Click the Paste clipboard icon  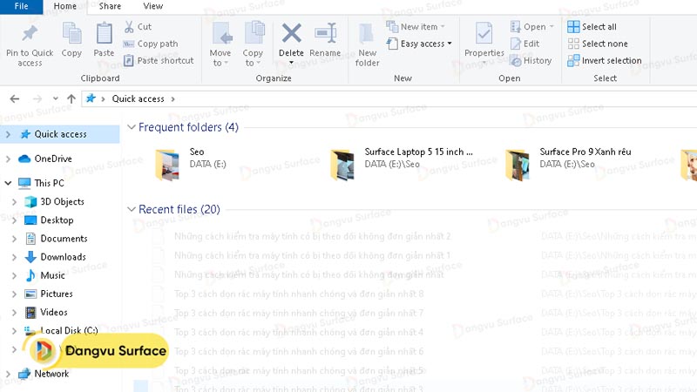click(104, 33)
